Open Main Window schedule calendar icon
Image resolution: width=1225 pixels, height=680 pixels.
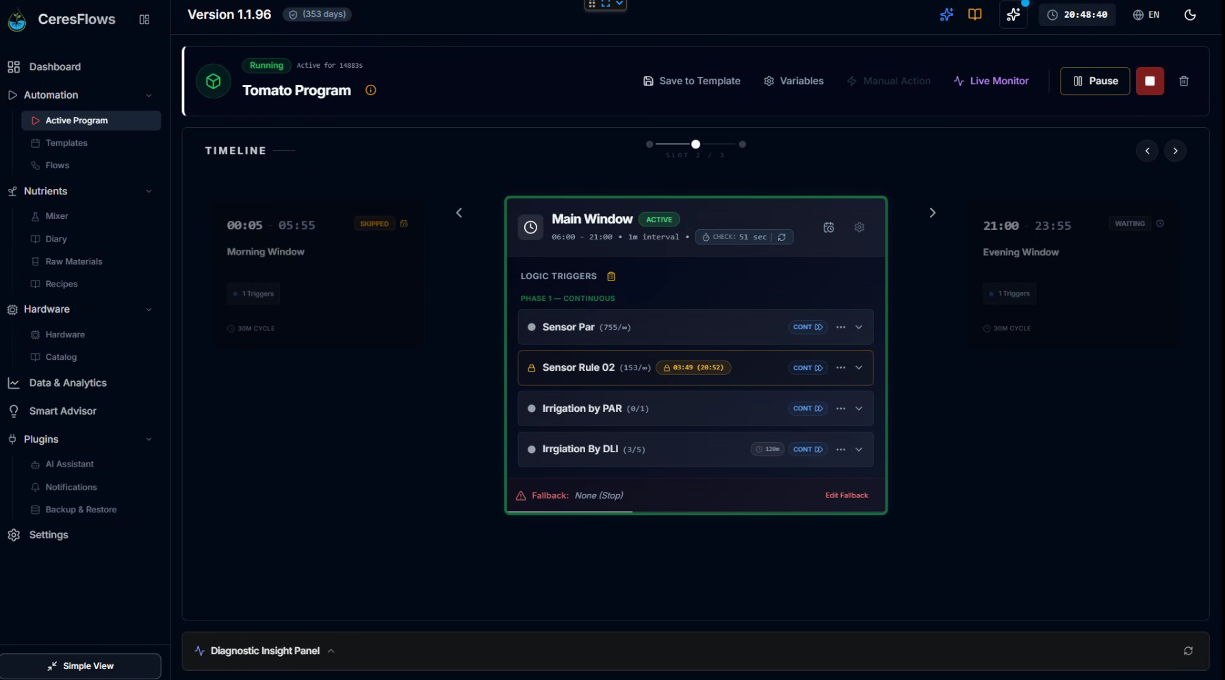829,227
